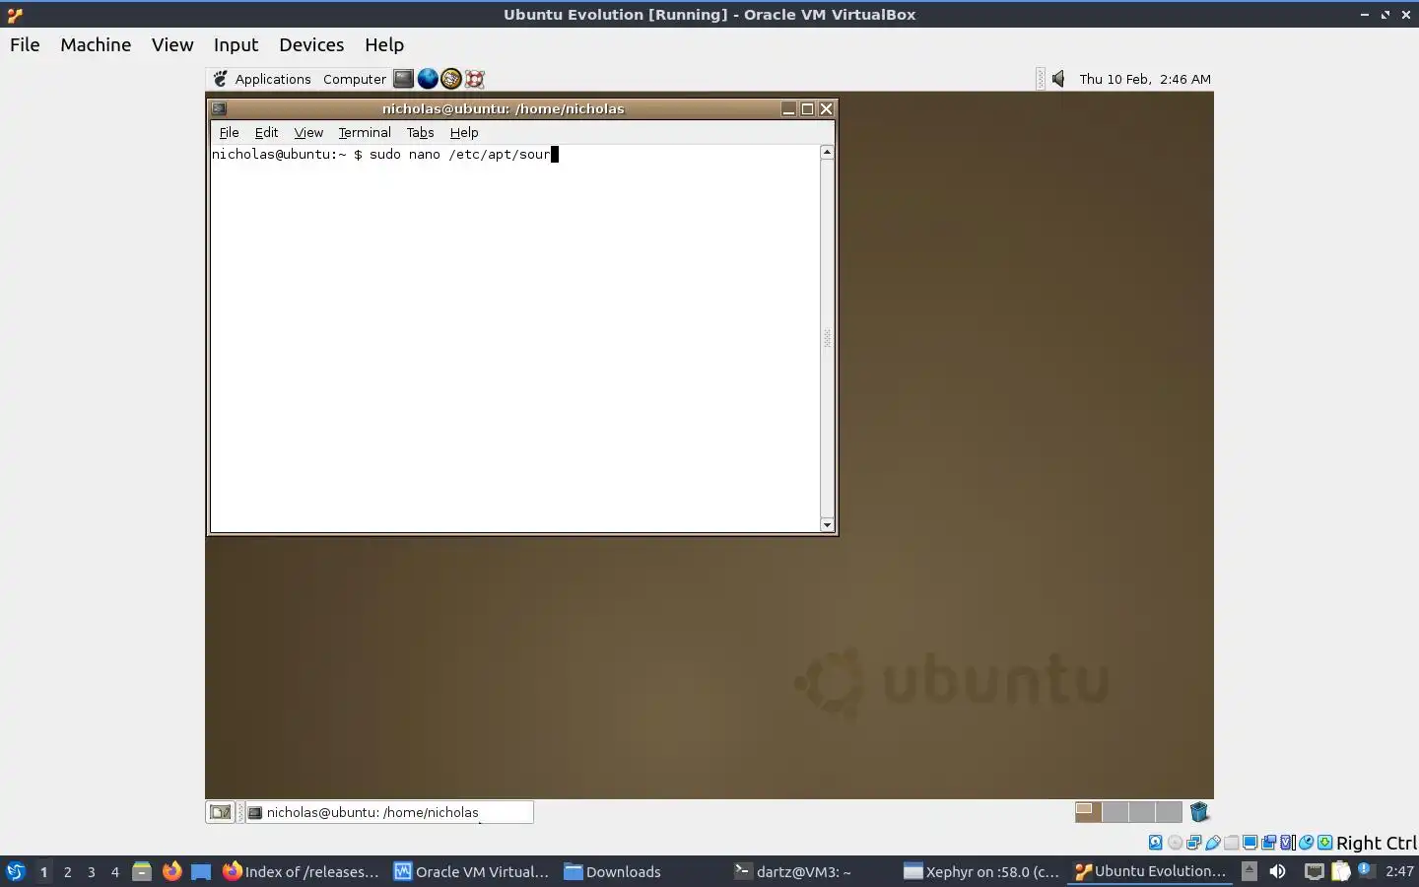1419x887 pixels.
Task: Open VirtualBox File menu
Action: click(x=25, y=44)
